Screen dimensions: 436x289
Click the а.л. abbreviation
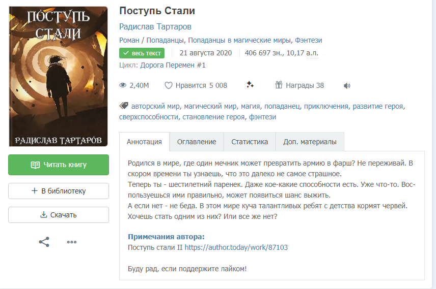pos(312,53)
